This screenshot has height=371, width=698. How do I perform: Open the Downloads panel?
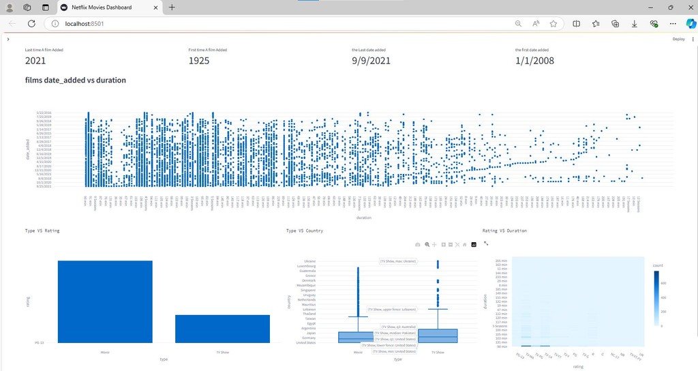pos(635,24)
